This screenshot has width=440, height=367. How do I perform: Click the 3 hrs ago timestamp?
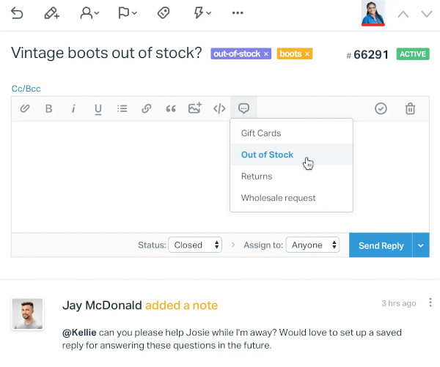(x=399, y=303)
